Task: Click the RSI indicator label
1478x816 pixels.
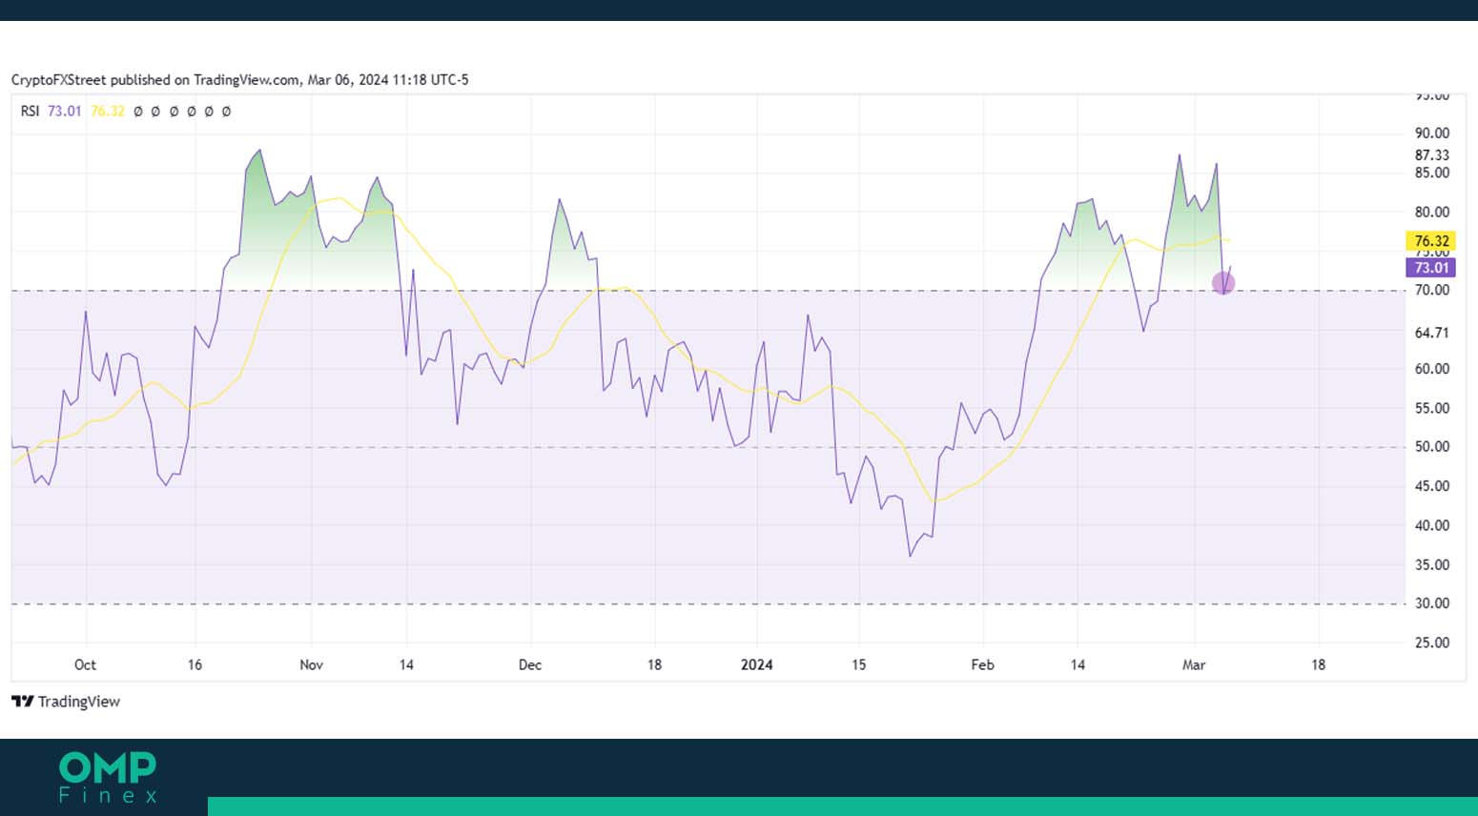Action: (31, 112)
